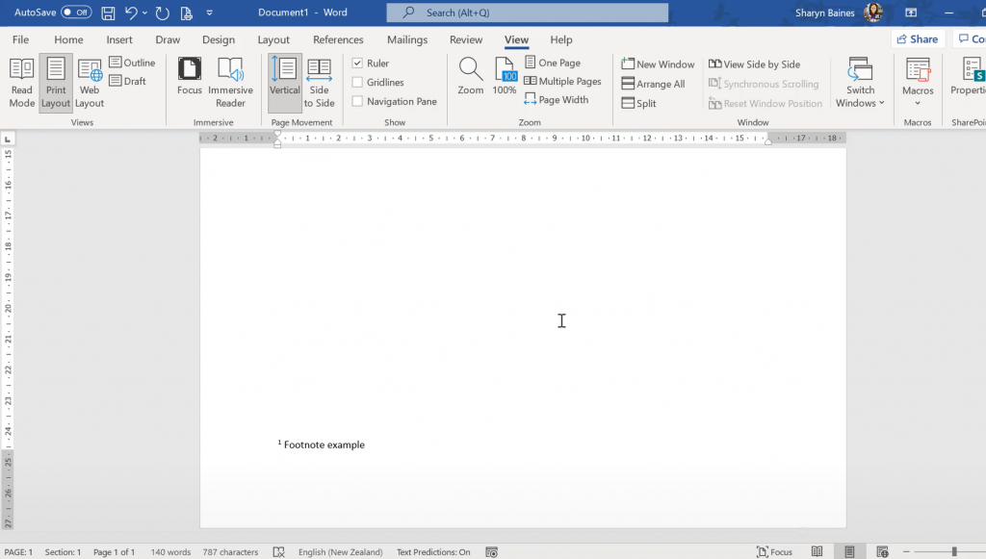
Task: Toggle the Gridlines checkbox
Action: (355, 82)
